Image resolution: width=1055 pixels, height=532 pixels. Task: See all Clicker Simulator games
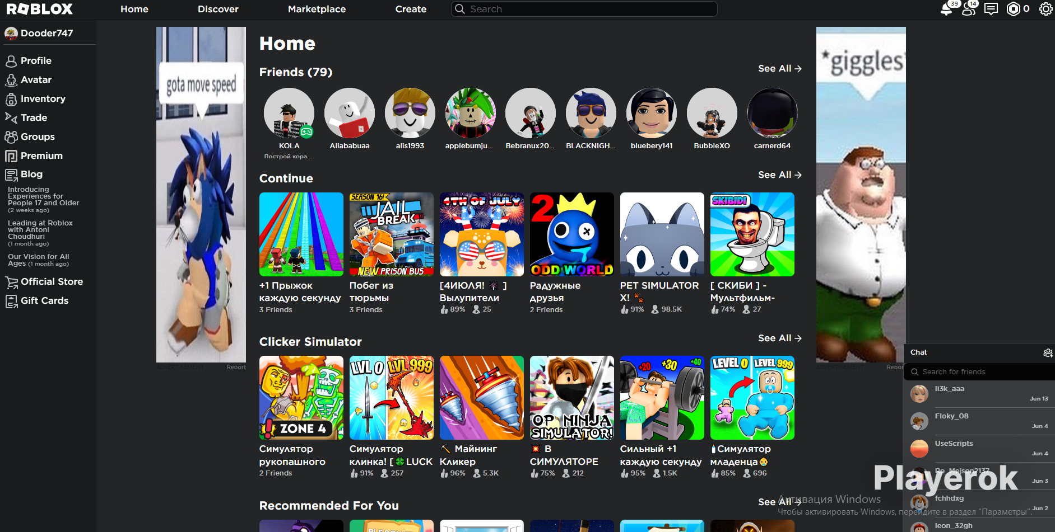pos(780,338)
